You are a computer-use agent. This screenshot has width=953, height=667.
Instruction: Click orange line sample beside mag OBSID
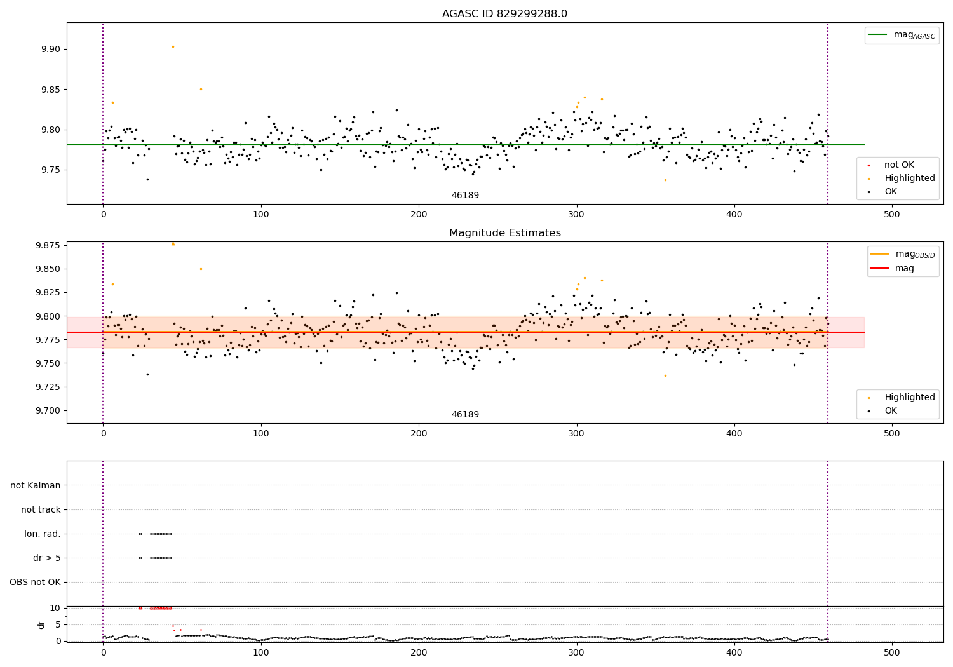click(x=881, y=254)
